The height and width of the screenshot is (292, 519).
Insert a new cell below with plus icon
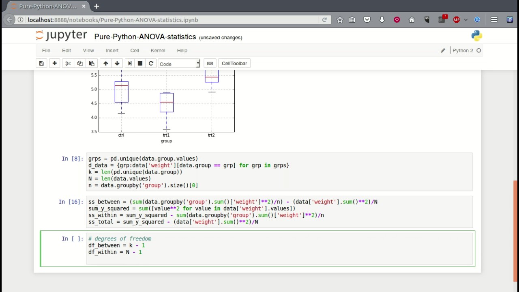pos(54,63)
